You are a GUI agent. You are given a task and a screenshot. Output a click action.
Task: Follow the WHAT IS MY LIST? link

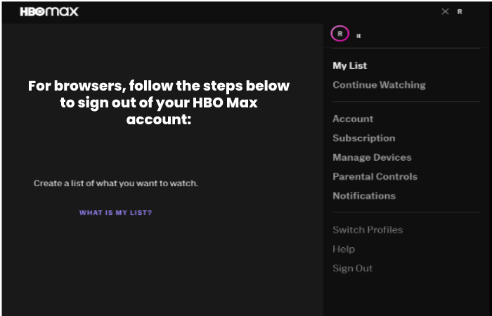tap(115, 213)
